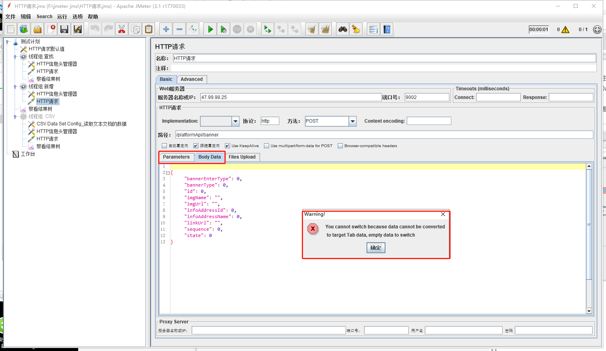Switch to the Advanced tab
The height and width of the screenshot is (351, 606).
click(x=192, y=79)
